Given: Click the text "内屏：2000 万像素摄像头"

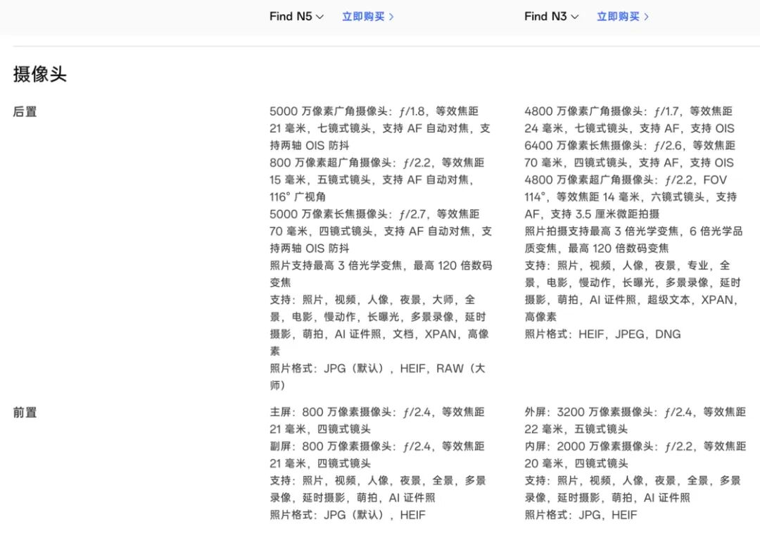Looking at the screenshot, I should [x=588, y=446].
